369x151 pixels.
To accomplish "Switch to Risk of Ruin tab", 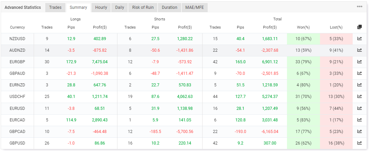I will click(x=143, y=7).
